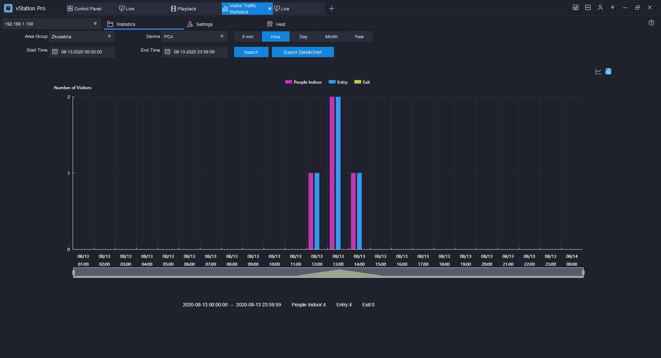Click the blue Entry bar at 14:00
The height and width of the screenshot is (358, 661).
(359, 211)
